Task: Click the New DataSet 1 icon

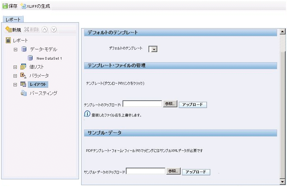Action: [30, 58]
